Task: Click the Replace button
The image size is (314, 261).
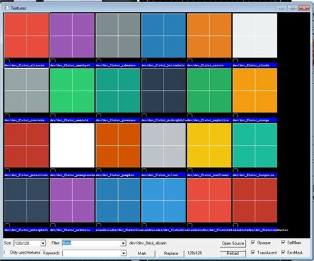Action: (x=171, y=253)
